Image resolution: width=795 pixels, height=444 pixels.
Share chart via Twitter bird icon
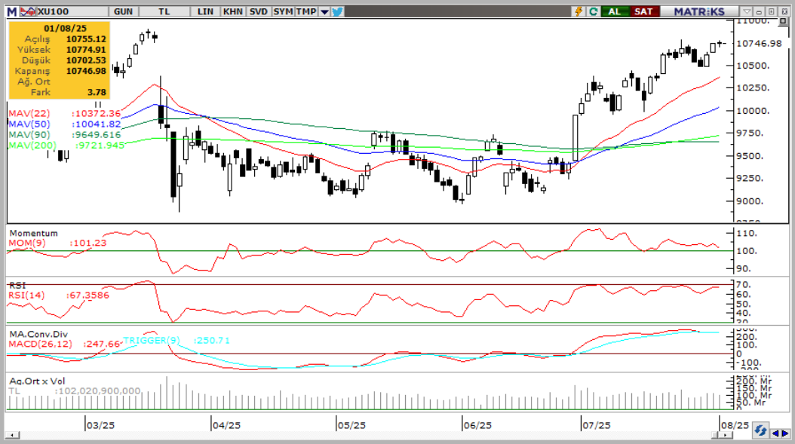pyautogui.click(x=338, y=11)
